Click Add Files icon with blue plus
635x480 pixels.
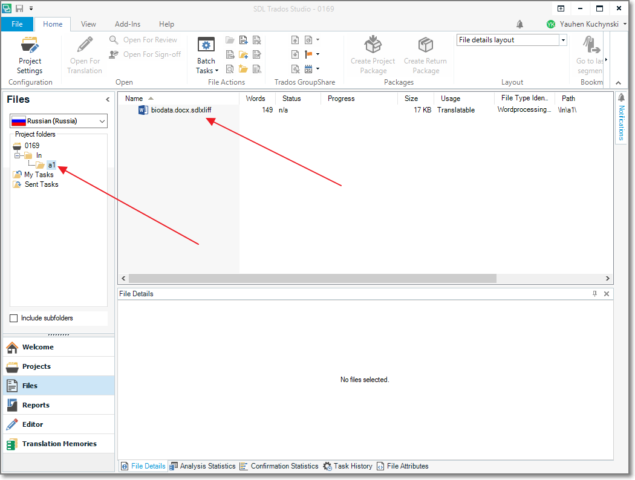click(243, 40)
